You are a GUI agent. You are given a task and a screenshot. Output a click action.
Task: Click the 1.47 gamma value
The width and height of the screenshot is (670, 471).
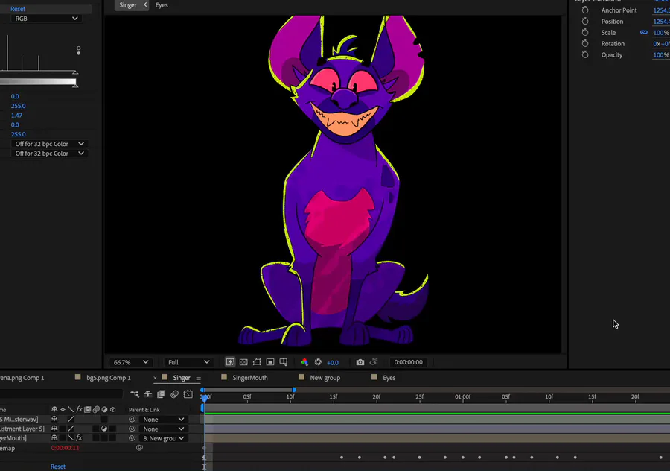[16, 115]
